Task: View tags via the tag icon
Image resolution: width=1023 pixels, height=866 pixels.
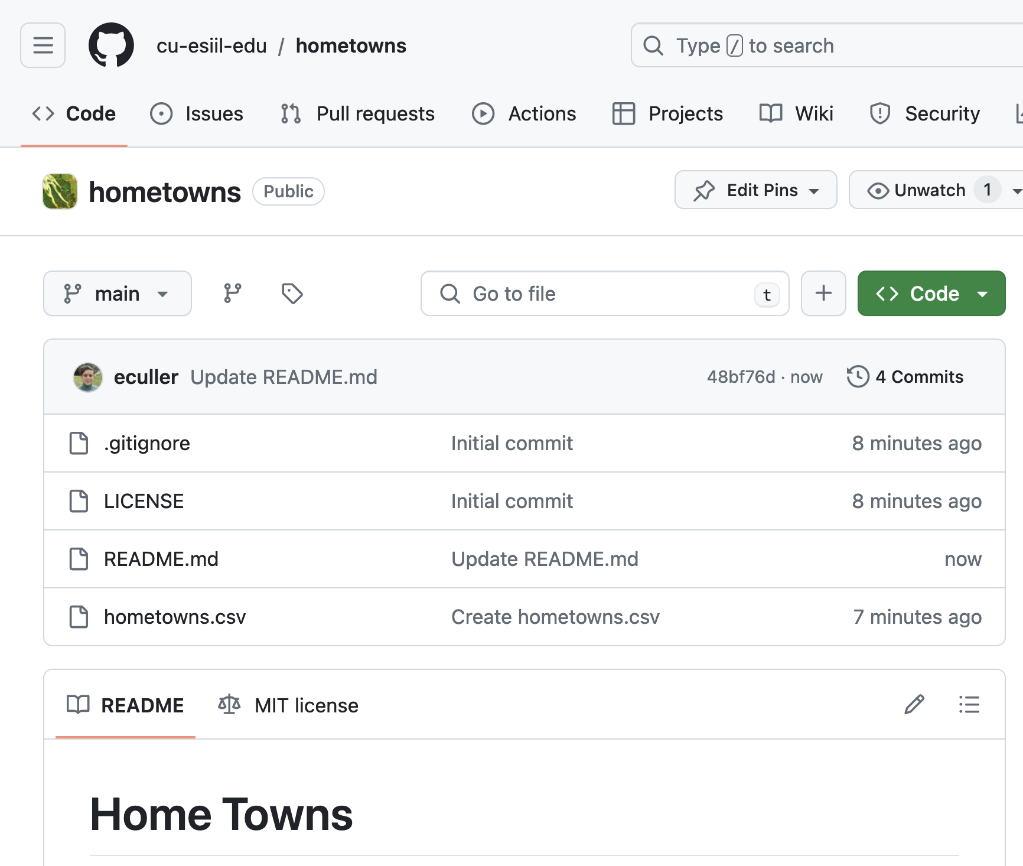Action: (292, 294)
